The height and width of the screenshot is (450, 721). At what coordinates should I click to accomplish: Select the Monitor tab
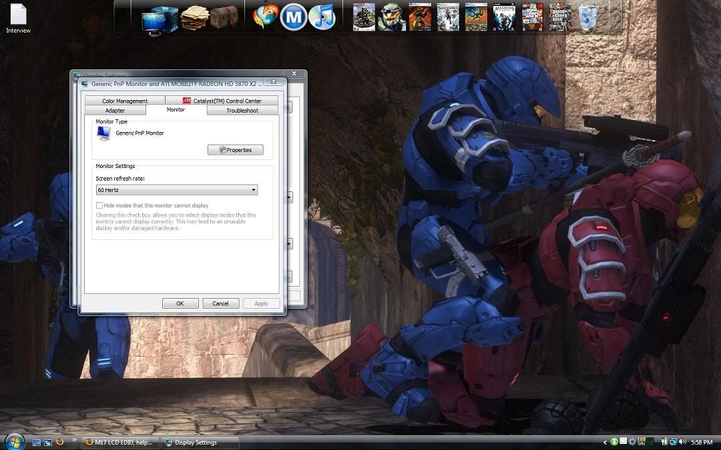click(x=176, y=110)
